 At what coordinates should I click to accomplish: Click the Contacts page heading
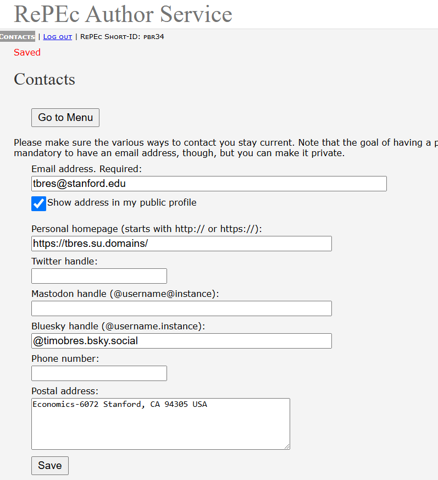coord(45,79)
